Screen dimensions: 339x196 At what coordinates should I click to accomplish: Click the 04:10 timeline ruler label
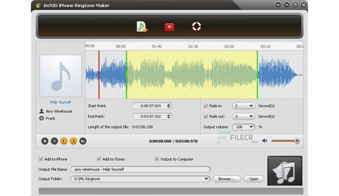point(265,47)
